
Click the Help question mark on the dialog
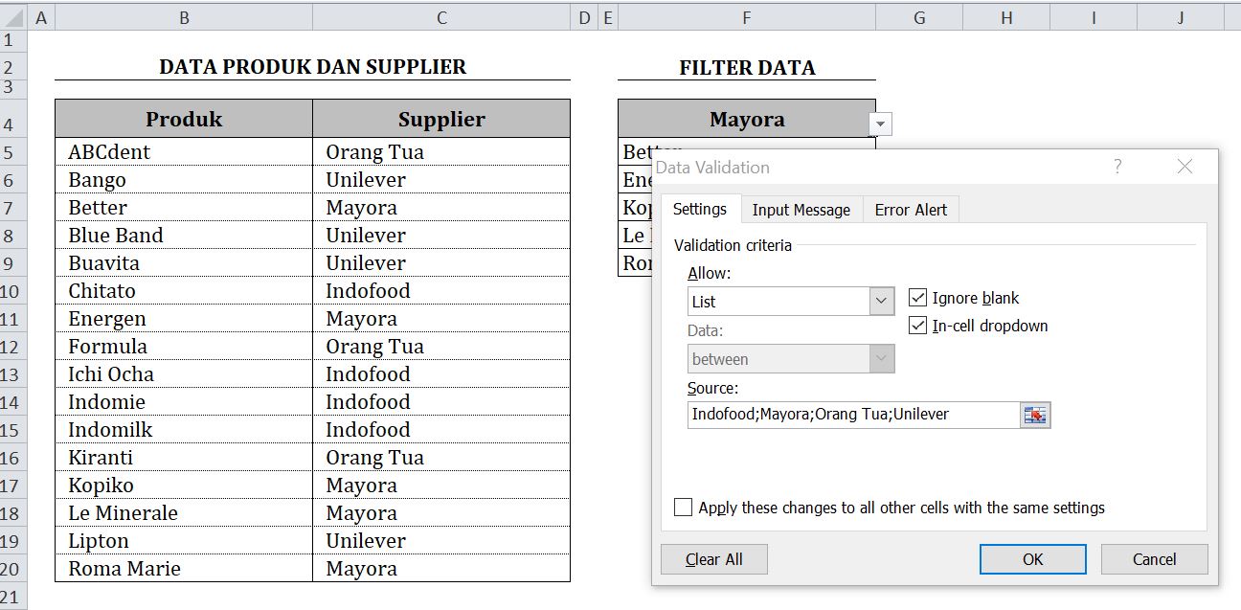[1117, 167]
